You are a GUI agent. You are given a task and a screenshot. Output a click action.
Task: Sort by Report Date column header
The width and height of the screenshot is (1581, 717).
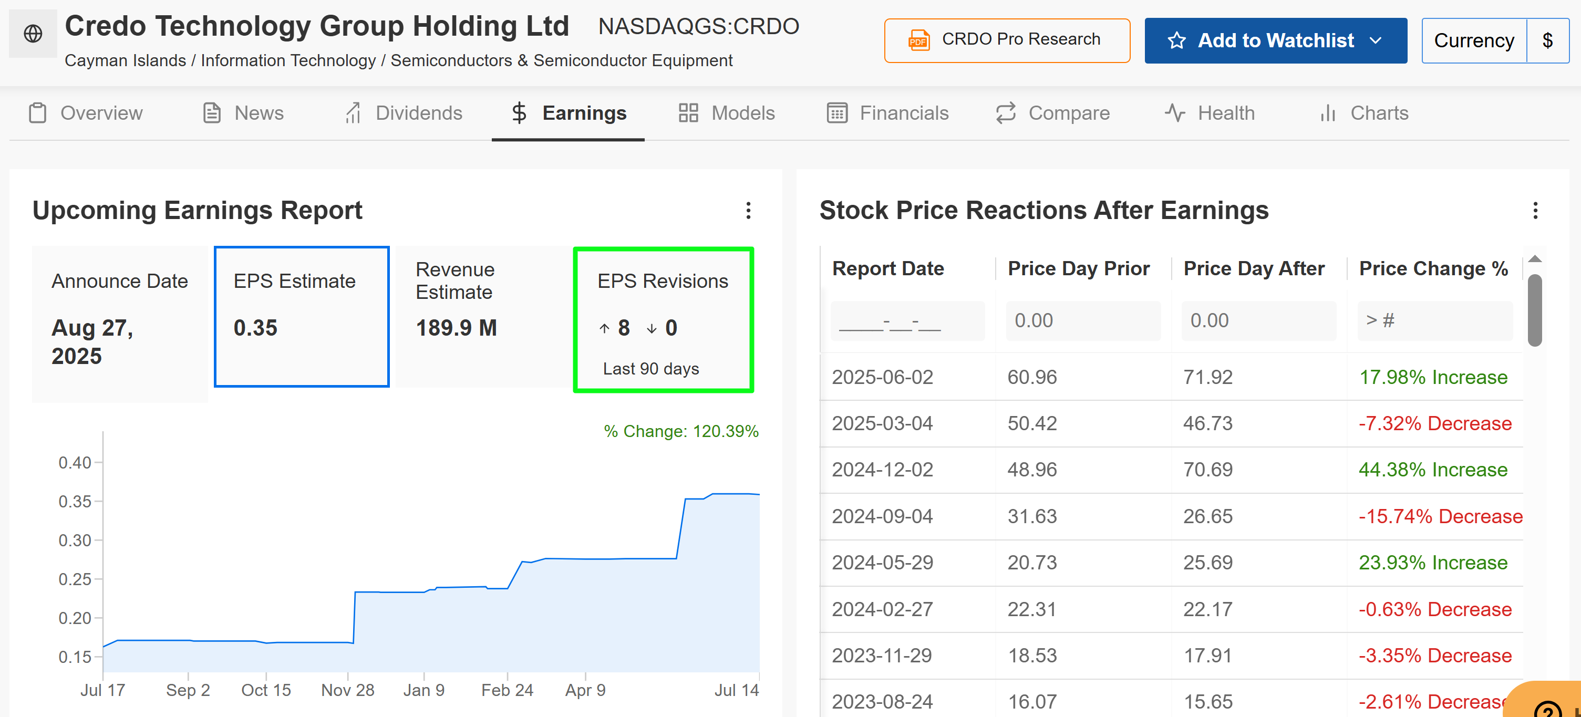(887, 268)
